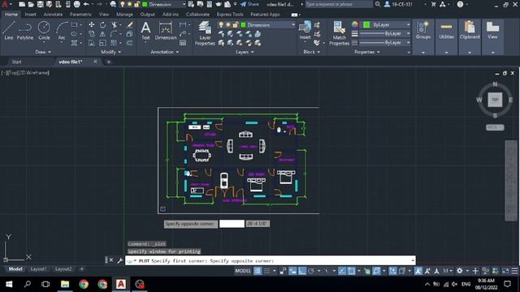Activate the Scale tool
Viewport: 520px width, 292px height.
(x=103, y=43)
